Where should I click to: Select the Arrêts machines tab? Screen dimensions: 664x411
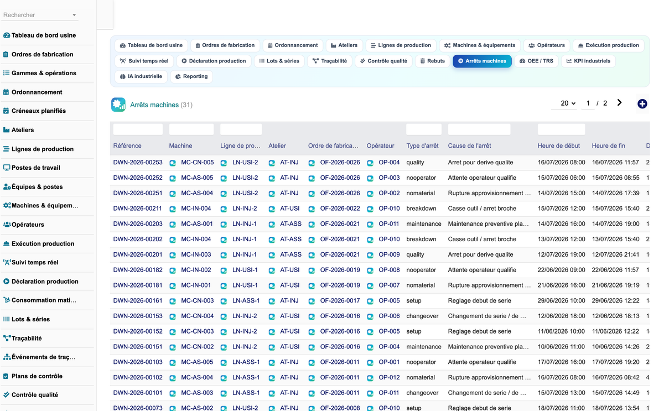point(482,61)
